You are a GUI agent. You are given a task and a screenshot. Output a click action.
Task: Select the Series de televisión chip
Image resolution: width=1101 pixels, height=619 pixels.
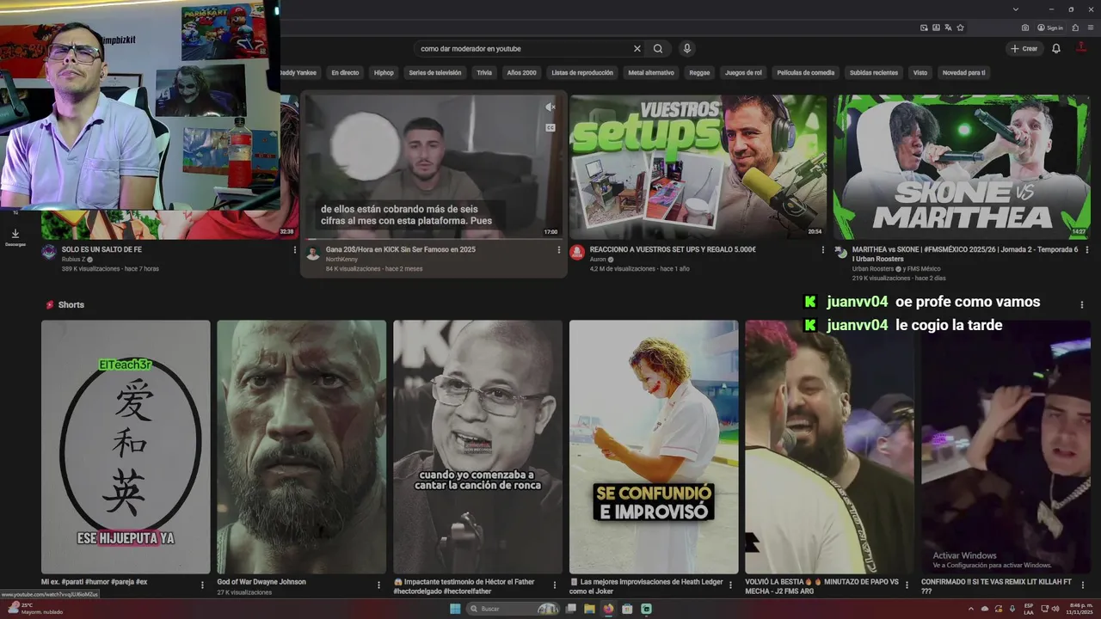435,73
